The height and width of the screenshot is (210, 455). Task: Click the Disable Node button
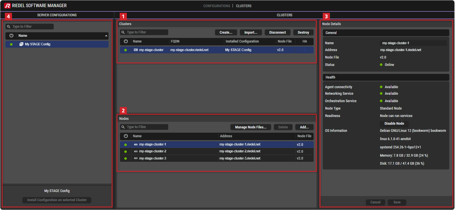click(x=394, y=124)
